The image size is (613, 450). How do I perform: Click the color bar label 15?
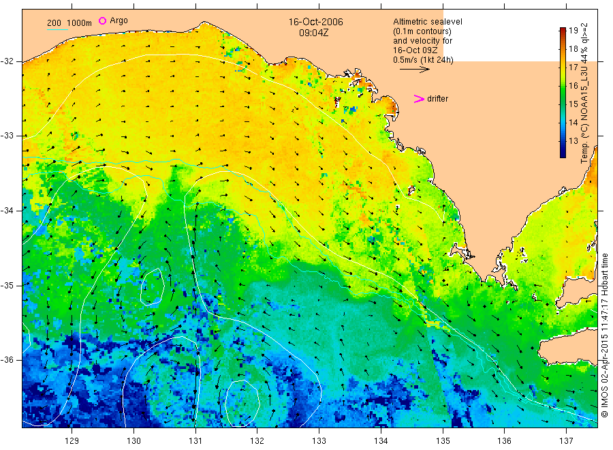(573, 104)
